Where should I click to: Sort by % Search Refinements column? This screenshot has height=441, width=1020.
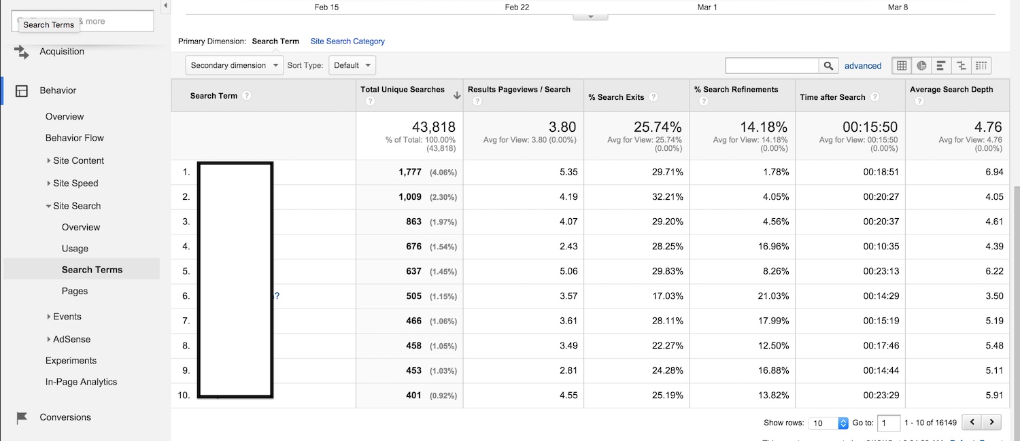click(x=736, y=90)
